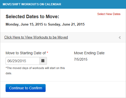The height and width of the screenshot is (98, 126).
Task: Click the red required asterisk
Action: click(x=47, y=52)
